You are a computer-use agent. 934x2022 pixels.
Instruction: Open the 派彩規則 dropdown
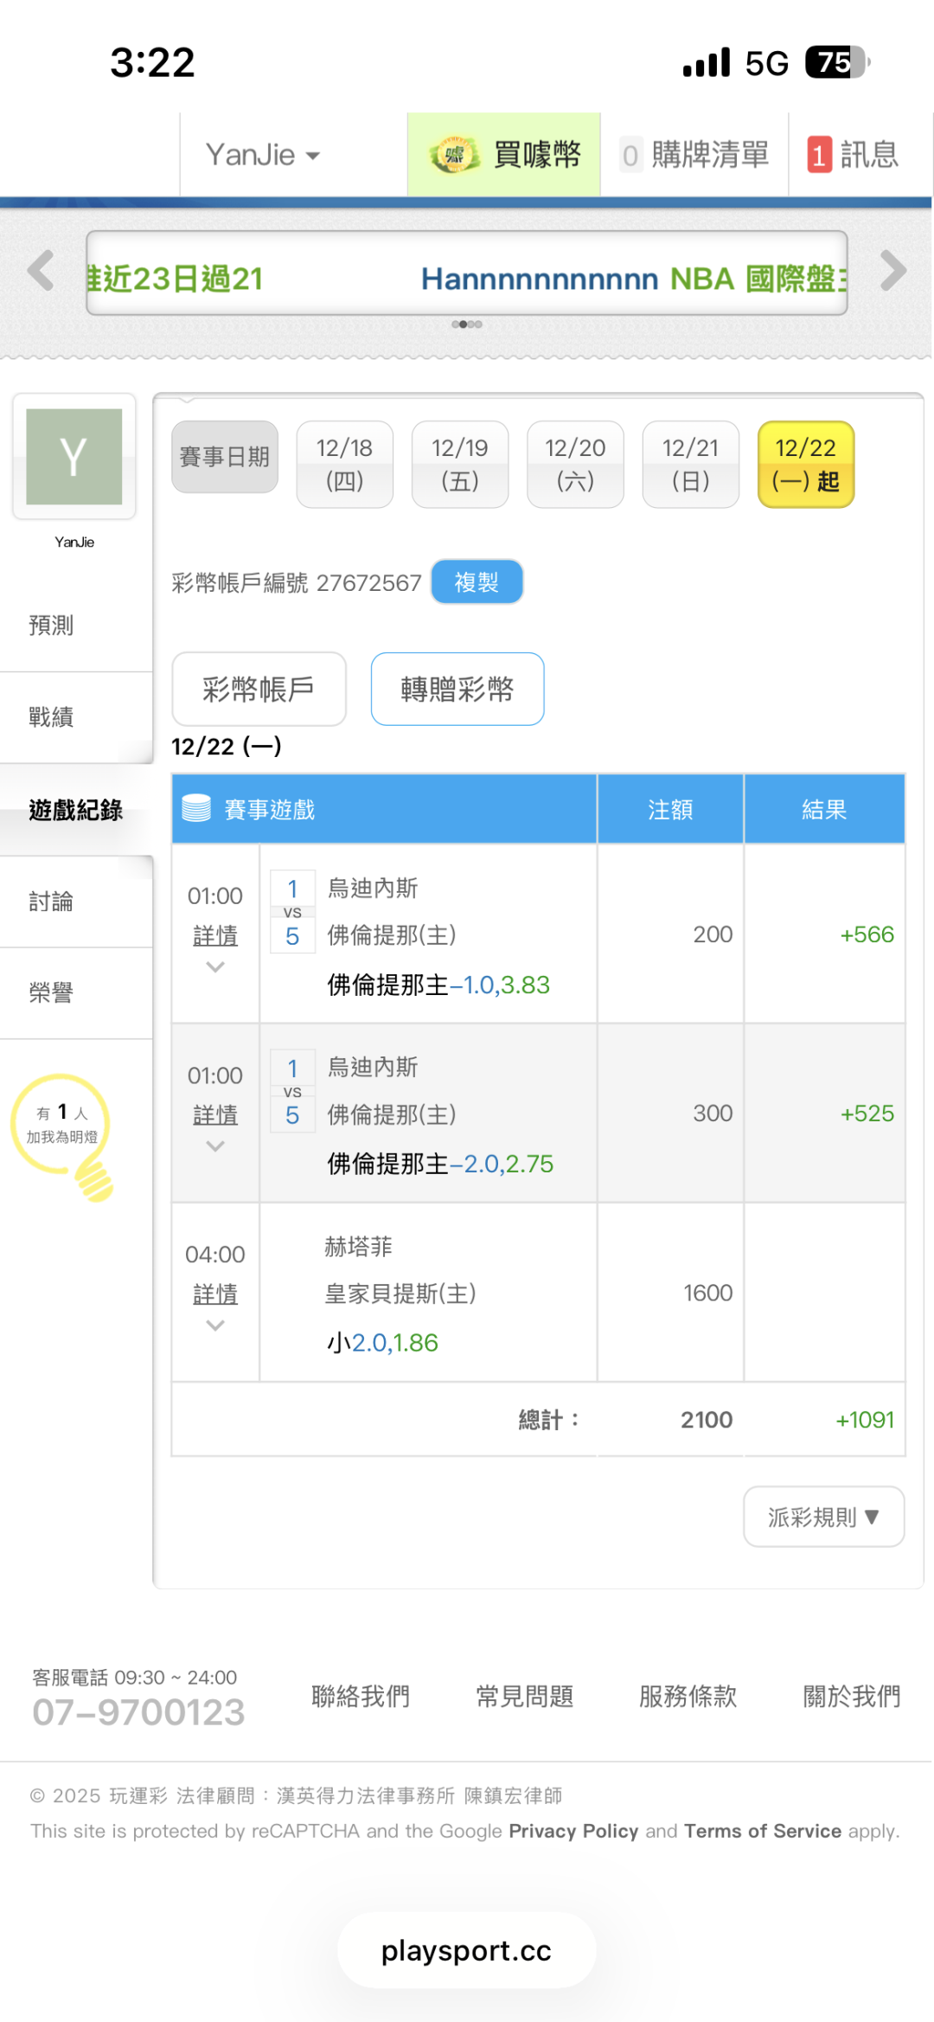tap(823, 1517)
